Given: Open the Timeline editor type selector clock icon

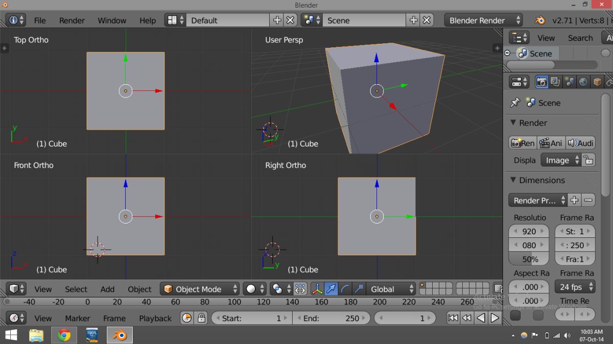Looking at the screenshot, I should pyautogui.click(x=16, y=318).
